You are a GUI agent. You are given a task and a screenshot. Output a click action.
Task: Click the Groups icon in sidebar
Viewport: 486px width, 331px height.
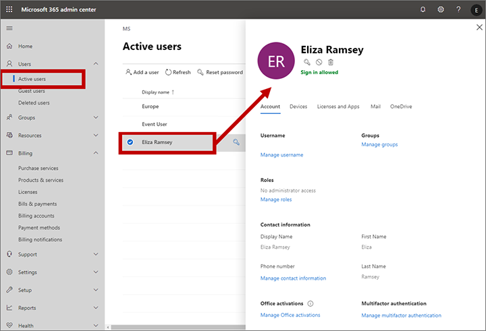coord(9,117)
